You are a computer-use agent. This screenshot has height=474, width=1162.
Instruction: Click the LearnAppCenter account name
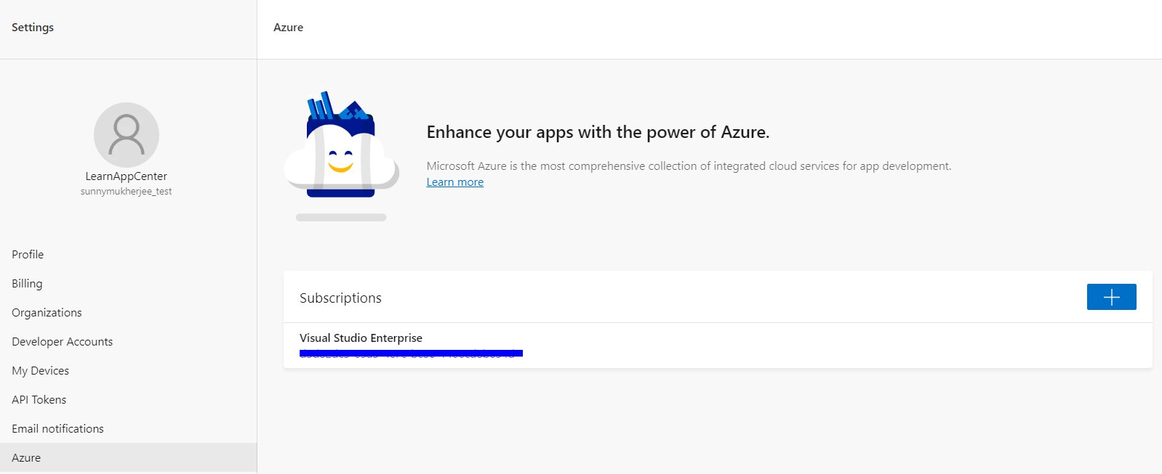pos(127,176)
